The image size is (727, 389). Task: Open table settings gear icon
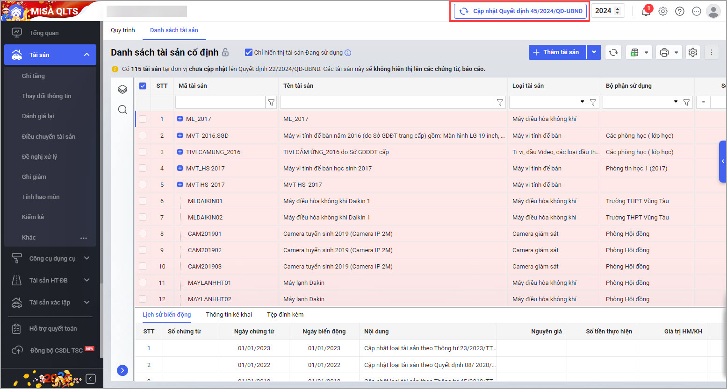coord(693,52)
